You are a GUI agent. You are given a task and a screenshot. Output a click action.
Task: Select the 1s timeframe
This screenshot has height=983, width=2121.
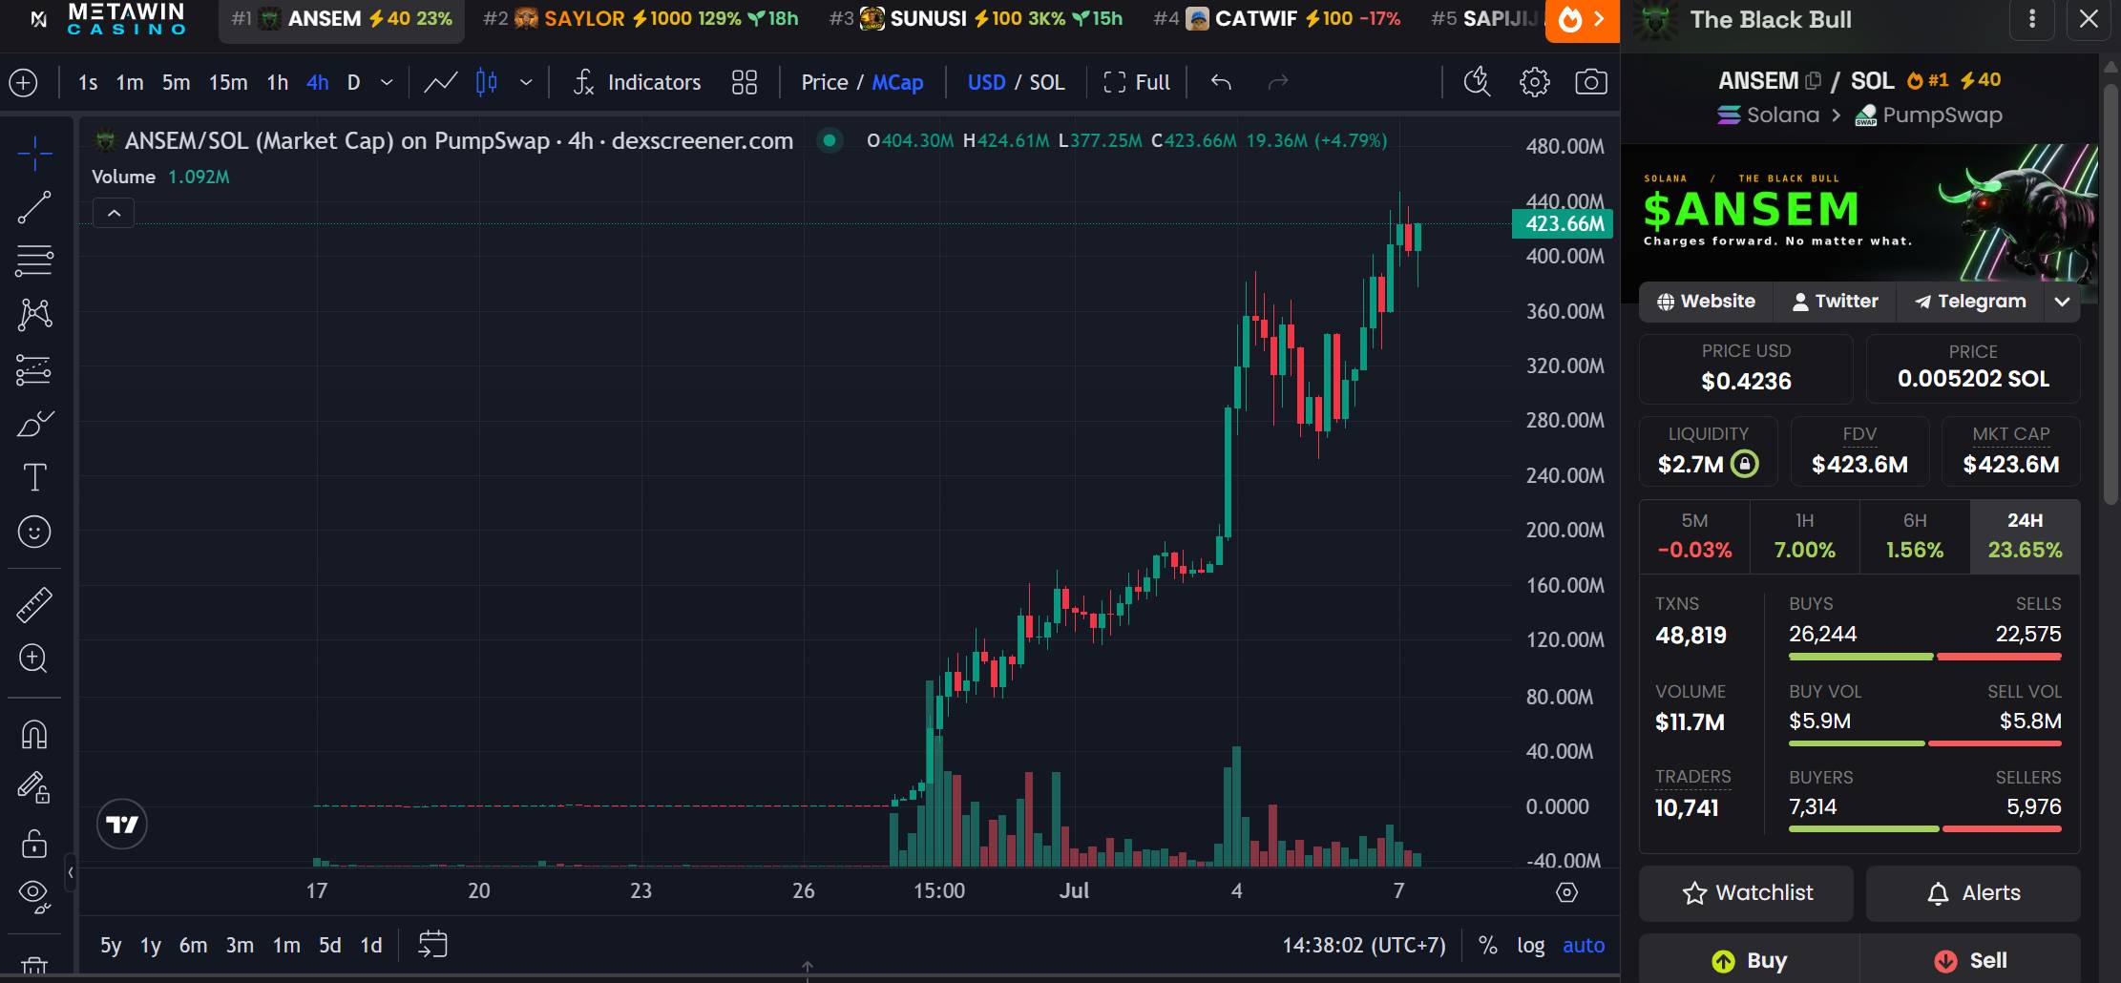coord(88,83)
